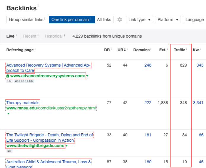Click Domains value 248
The height and width of the screenshot is (168, 206).
[148, 65]
